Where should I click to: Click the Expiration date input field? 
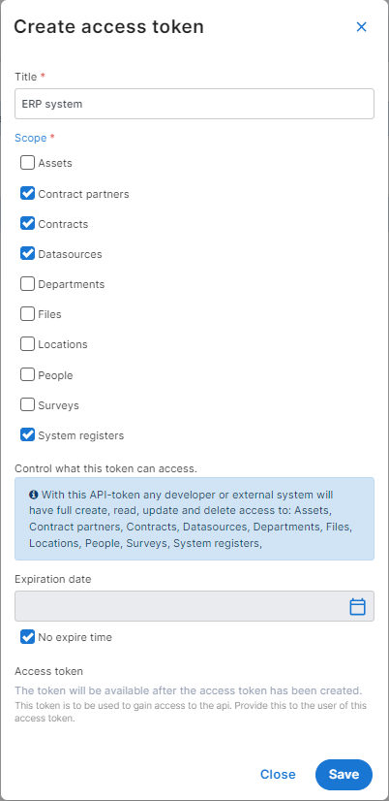tap(194, 606)
